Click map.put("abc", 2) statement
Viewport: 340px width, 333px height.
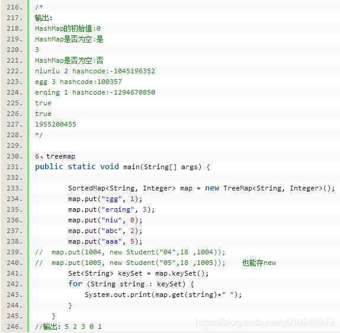(105, 231)
